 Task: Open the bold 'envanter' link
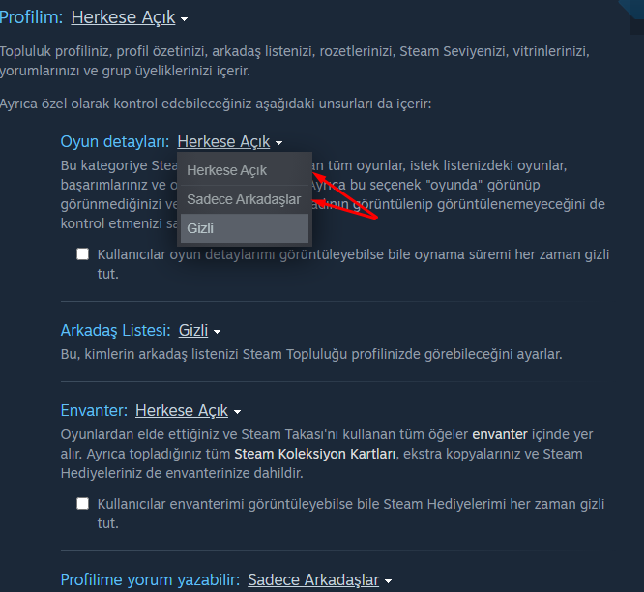coord(500,434)
